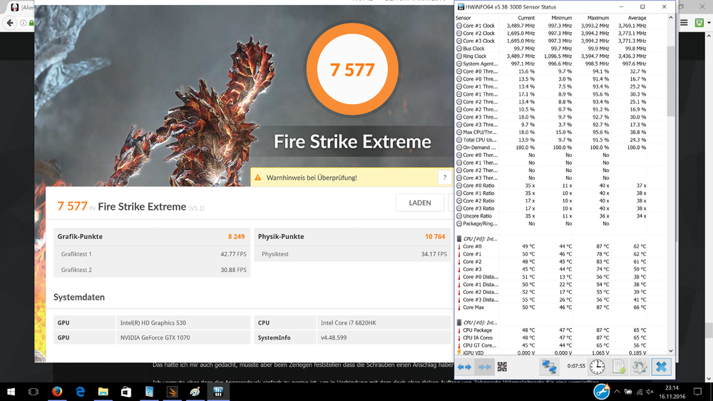Open File Explorer from the taskbar

click(103, 392)
